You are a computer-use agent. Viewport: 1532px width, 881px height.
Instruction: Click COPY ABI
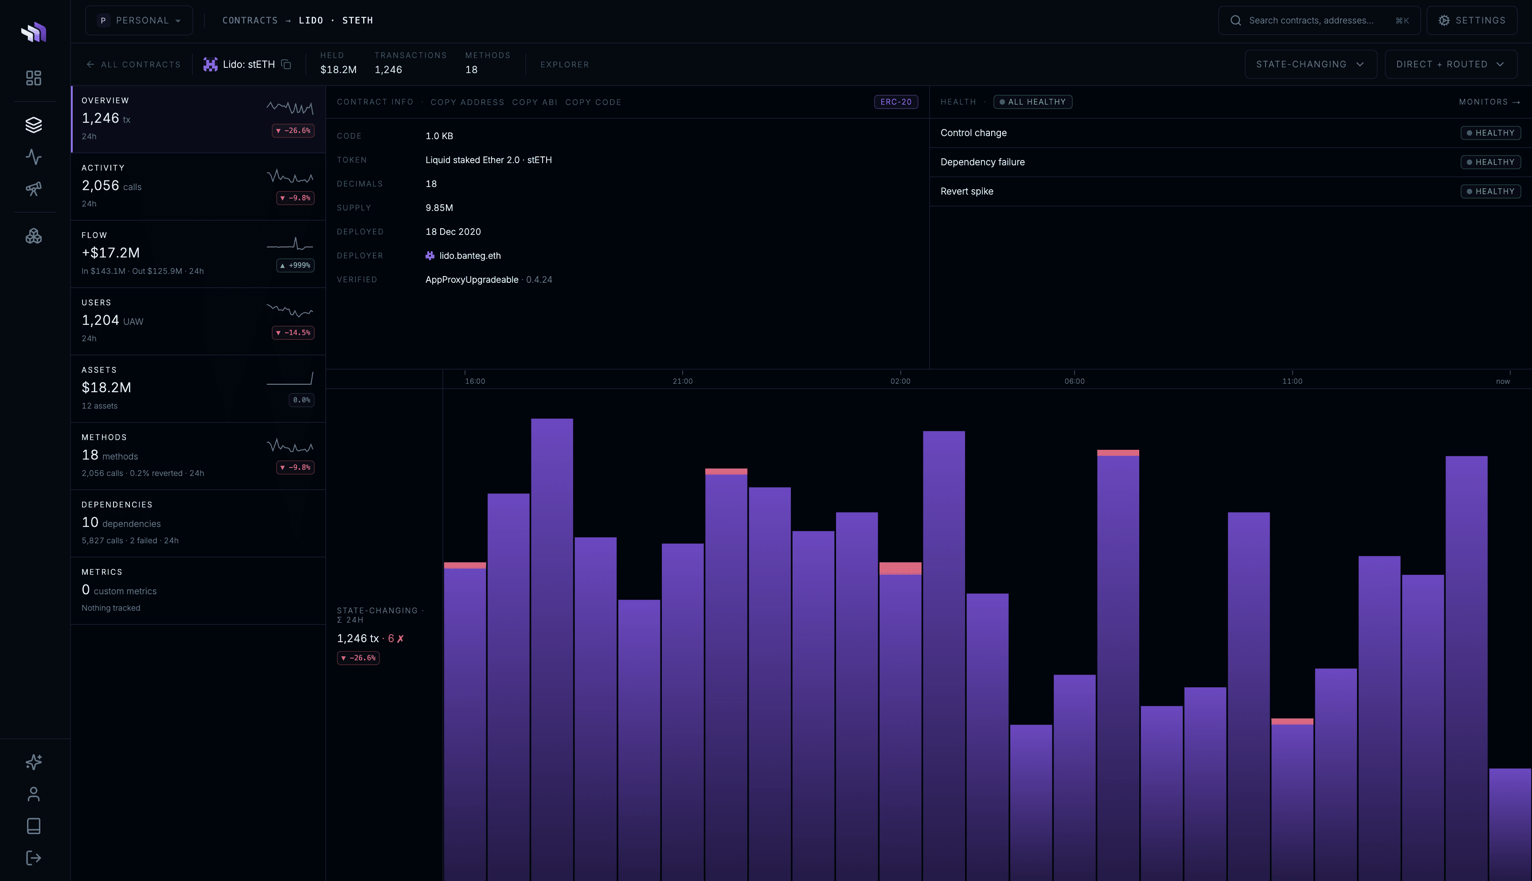(x=534, y=101)
